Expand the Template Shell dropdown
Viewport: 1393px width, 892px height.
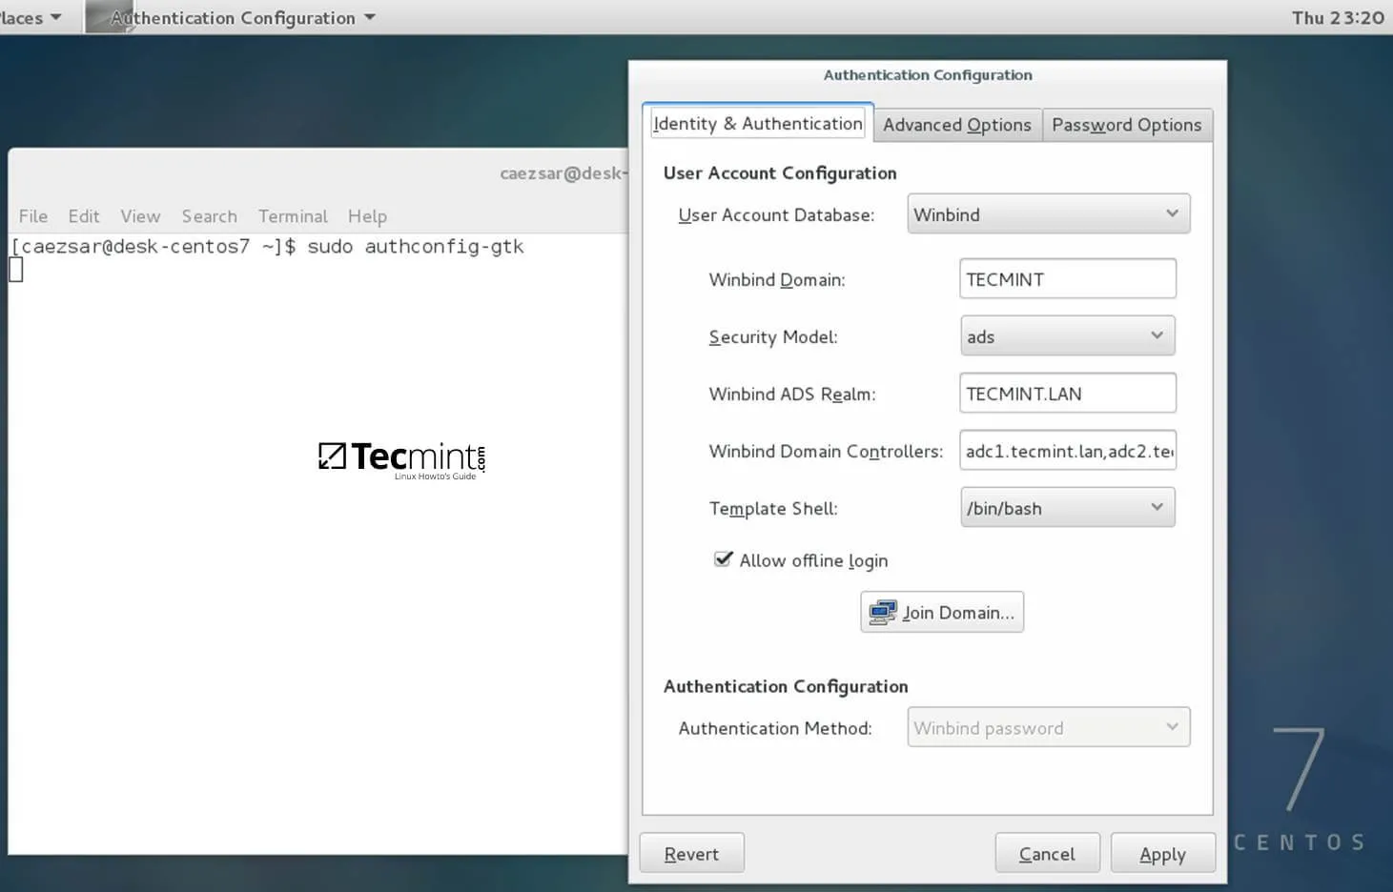pos(1067,508)
